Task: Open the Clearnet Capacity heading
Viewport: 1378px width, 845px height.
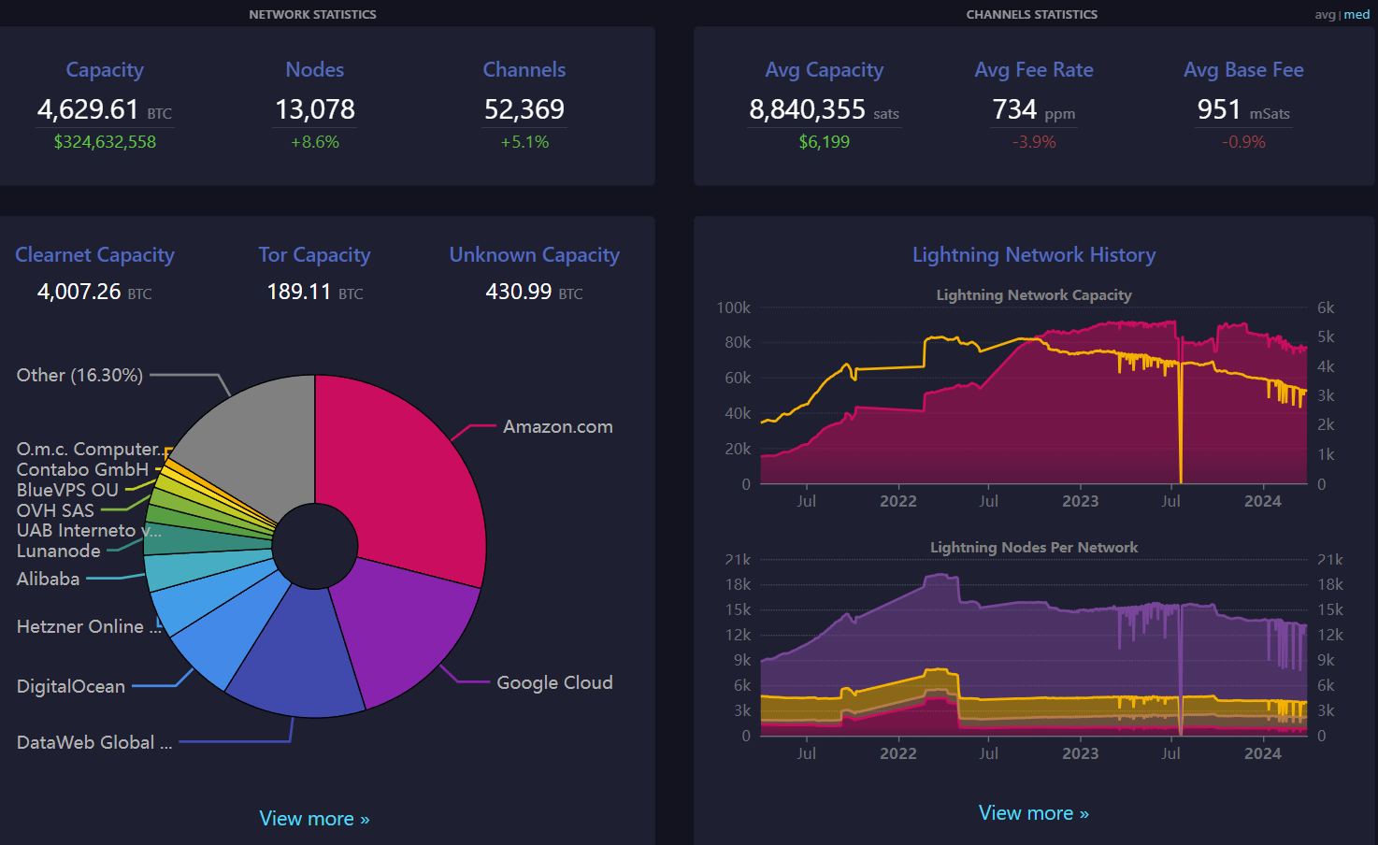Action: 94,254
